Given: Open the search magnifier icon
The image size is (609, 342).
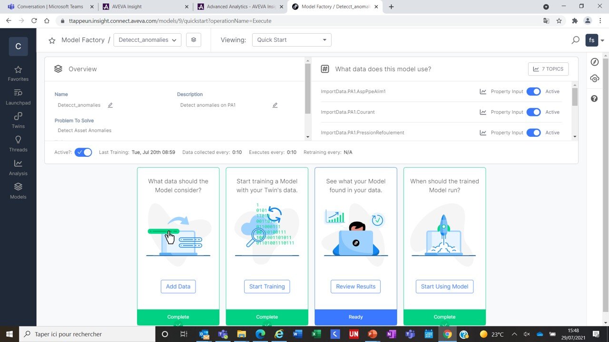Looking at the screenshot, I should [575, 40].
